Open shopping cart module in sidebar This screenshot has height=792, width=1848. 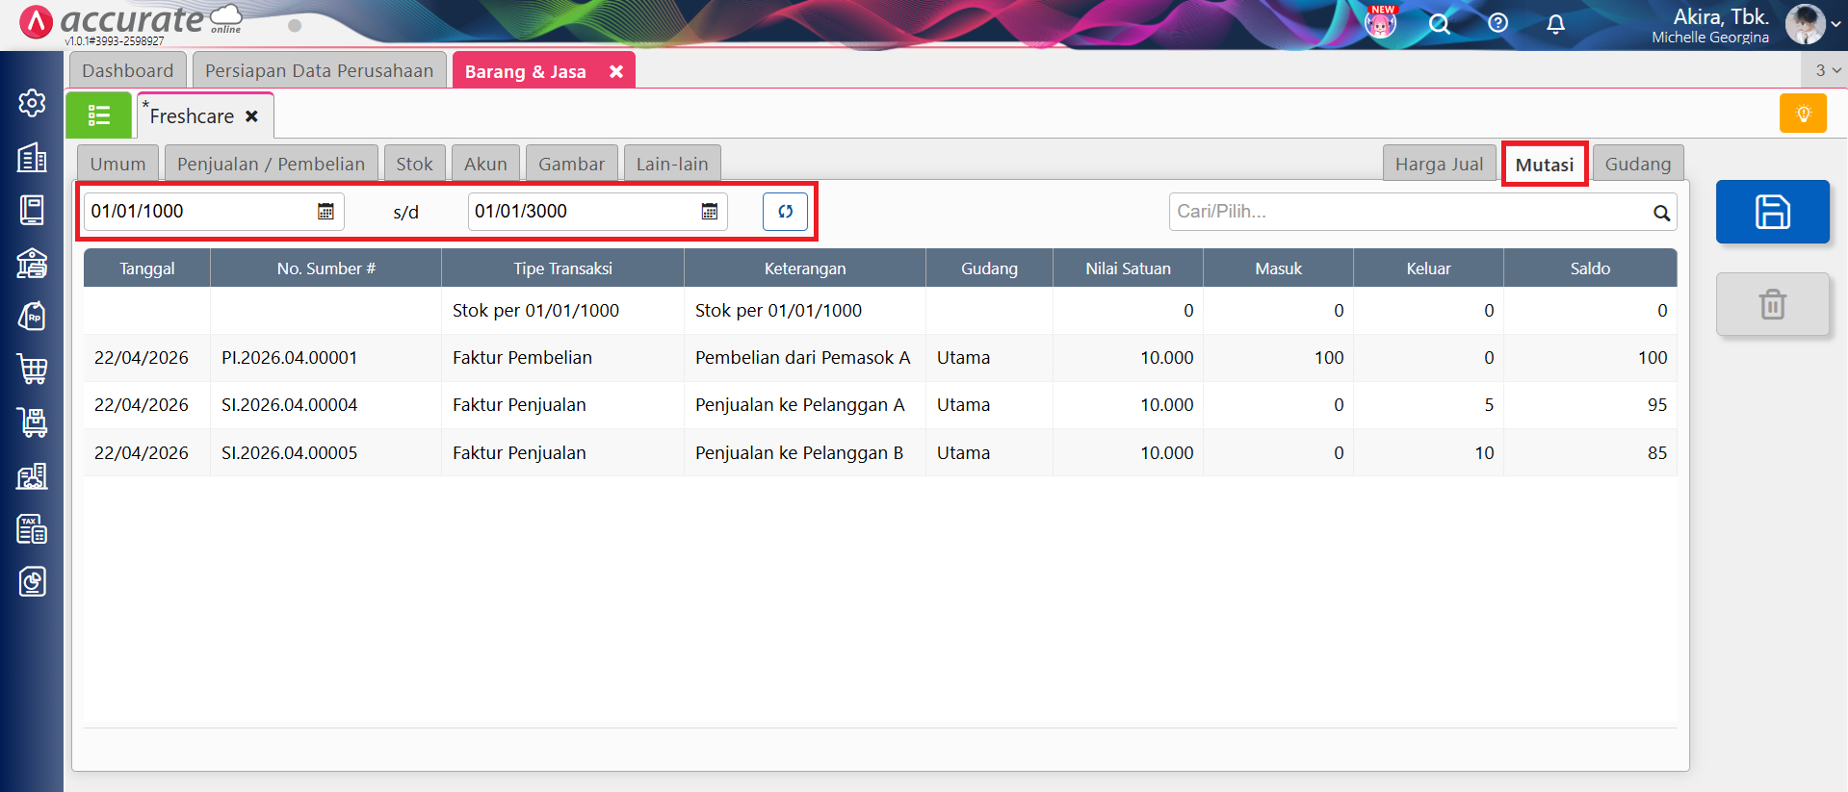click(x=32, y=369)
